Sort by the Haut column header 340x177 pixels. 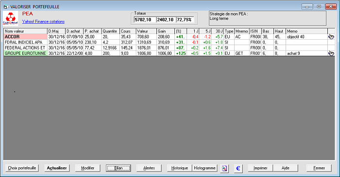pyautogui.click(x=280, y=31)
